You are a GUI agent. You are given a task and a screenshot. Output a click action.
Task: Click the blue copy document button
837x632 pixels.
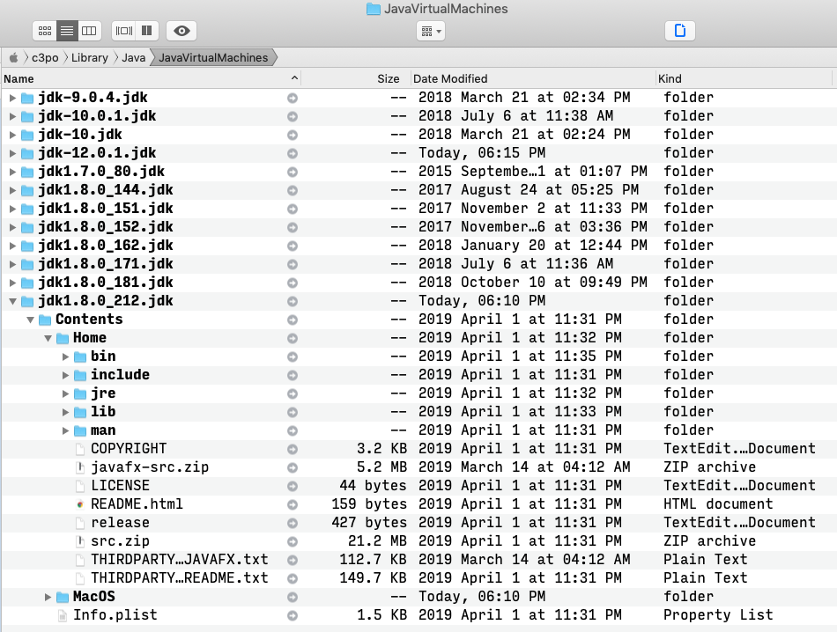point(680,31)
